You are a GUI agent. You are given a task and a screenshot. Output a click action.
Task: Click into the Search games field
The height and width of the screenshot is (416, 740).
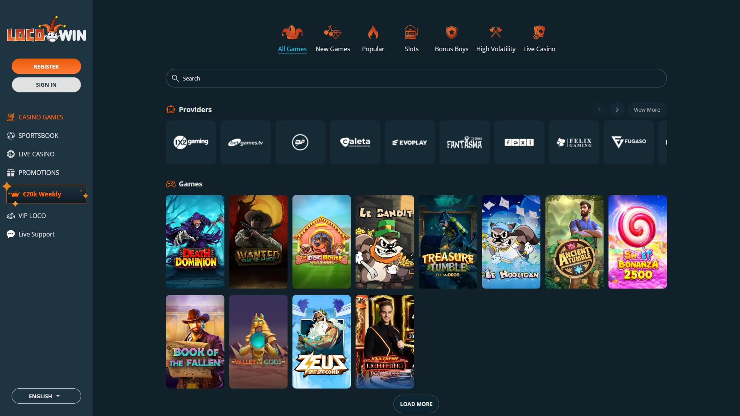click(x=416, y=78)
